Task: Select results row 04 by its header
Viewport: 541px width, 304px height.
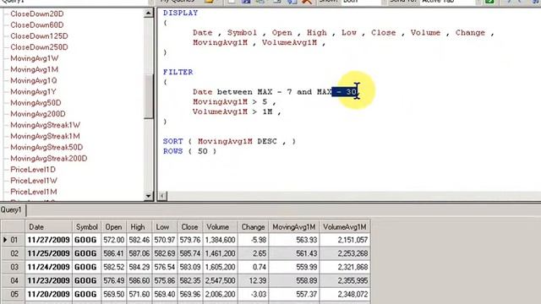Action: 13,280
